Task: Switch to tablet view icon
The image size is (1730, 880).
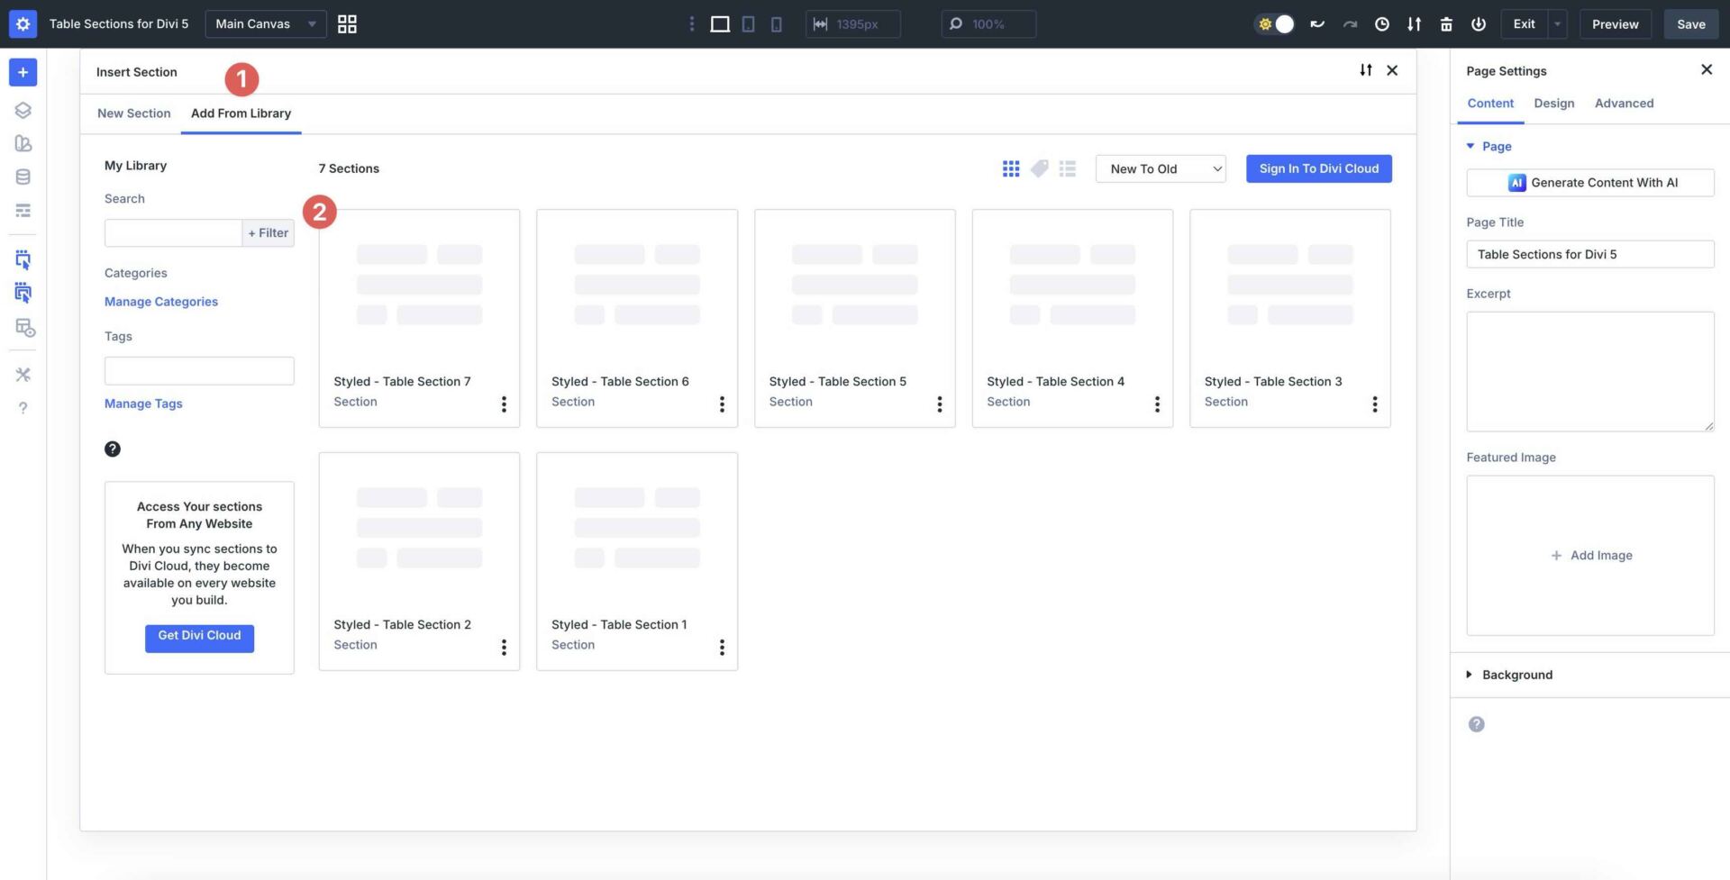Action: [748, 24]
